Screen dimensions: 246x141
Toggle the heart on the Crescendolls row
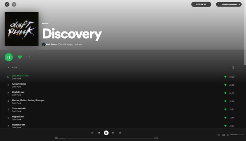[x=225, y=109]
